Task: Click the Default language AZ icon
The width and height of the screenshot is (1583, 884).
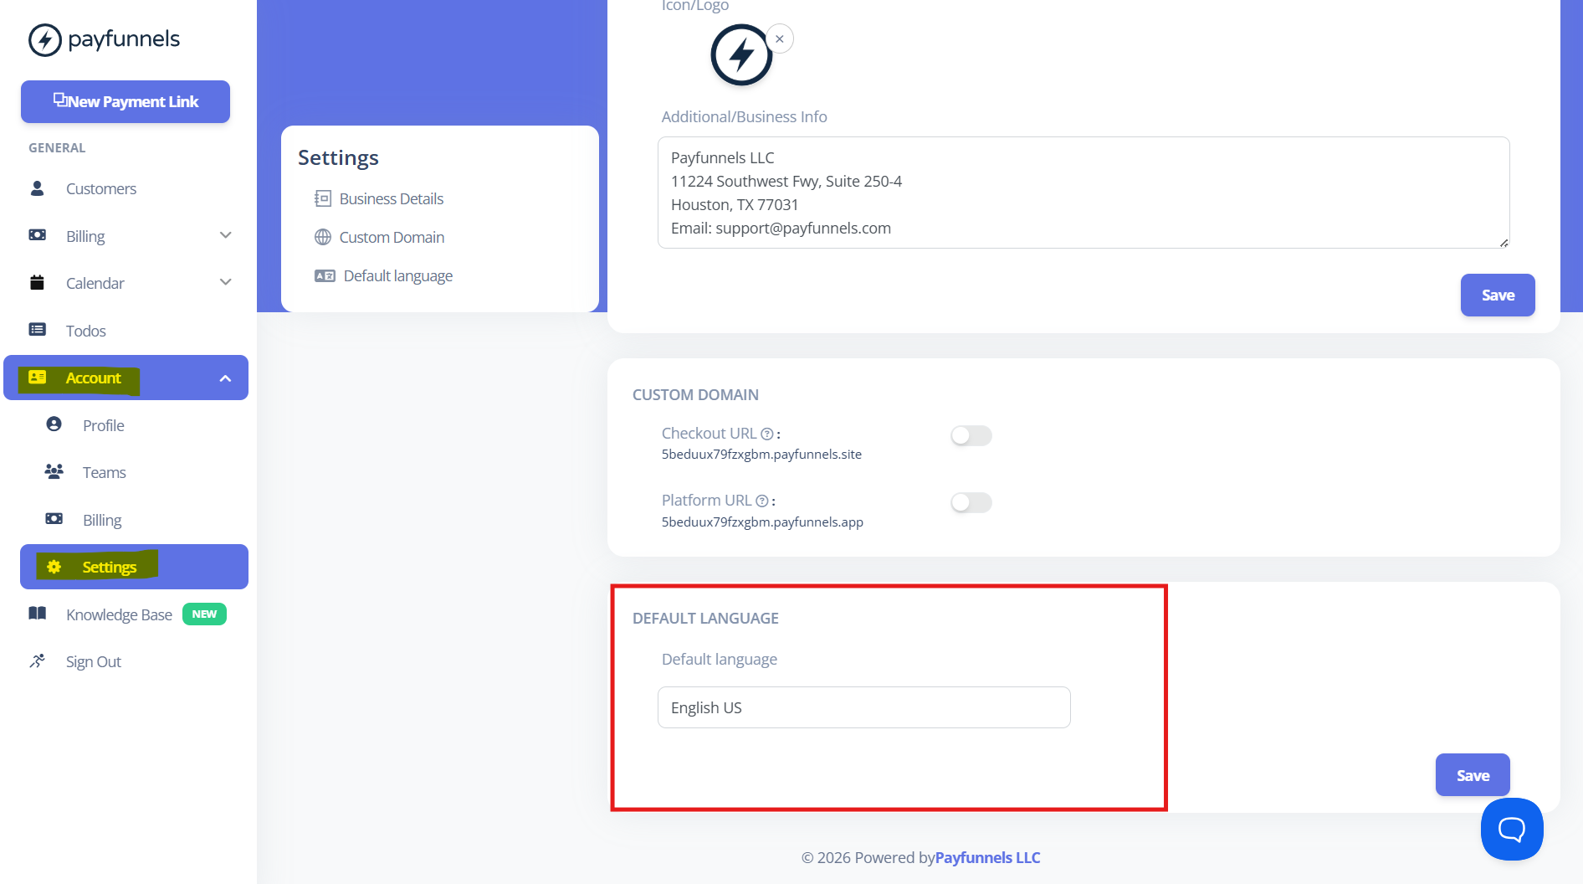Action: coord(325,275)
